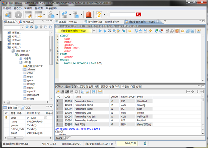
Task: Open dropdown arrow next to add table icon
Action: pyautogui.click(x=44, y=15)
